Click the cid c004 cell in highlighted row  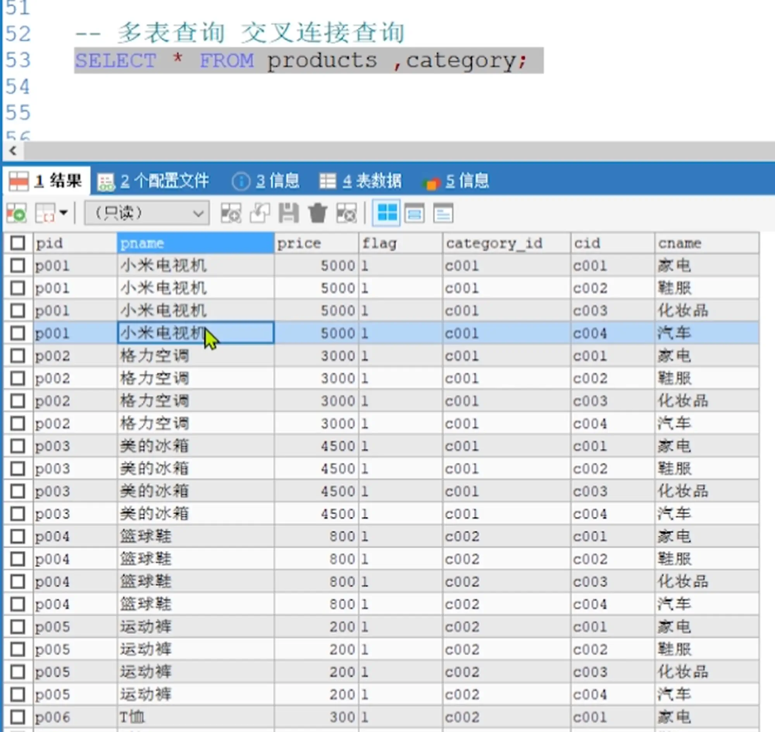pyautogui.click(x=613, y=333)
